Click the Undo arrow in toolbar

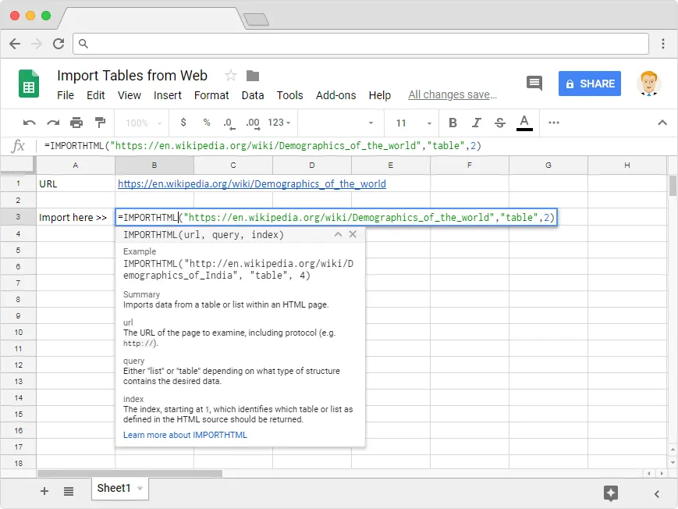30,123
